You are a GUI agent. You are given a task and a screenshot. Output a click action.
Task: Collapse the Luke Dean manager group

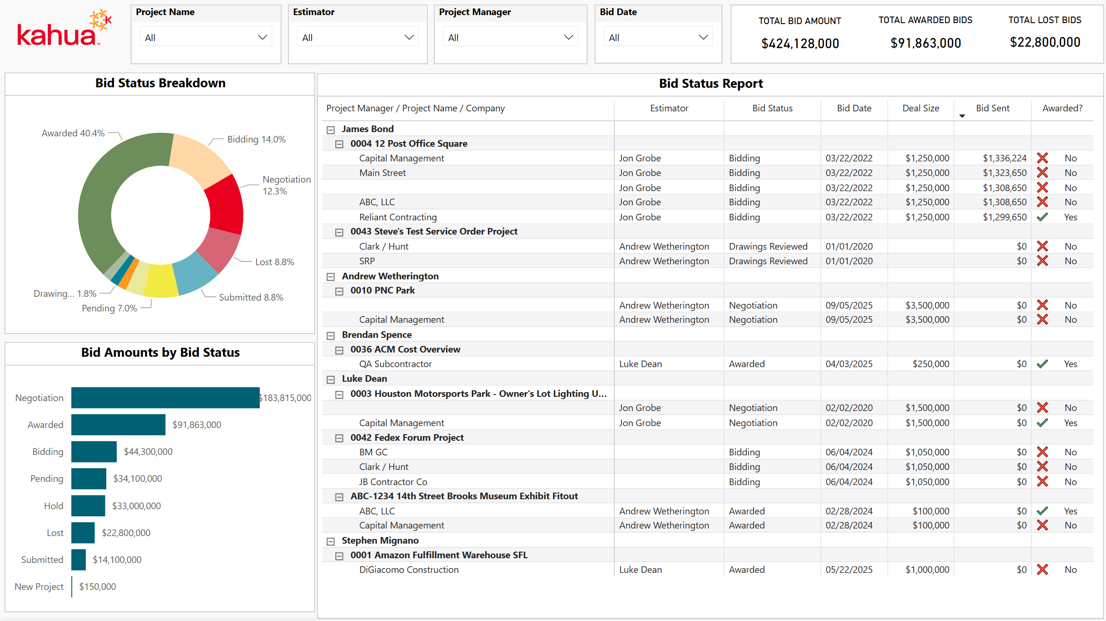(x=331, y=379)
